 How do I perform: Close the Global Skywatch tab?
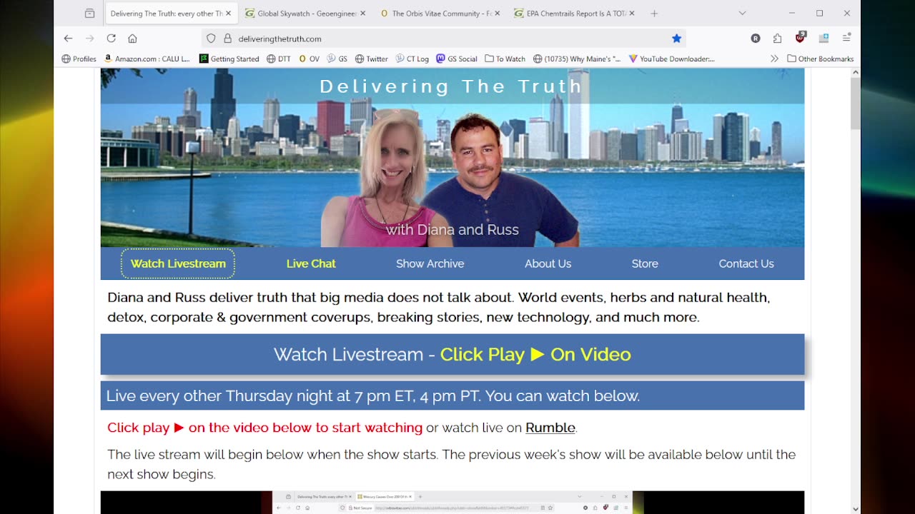pos(363,13)
